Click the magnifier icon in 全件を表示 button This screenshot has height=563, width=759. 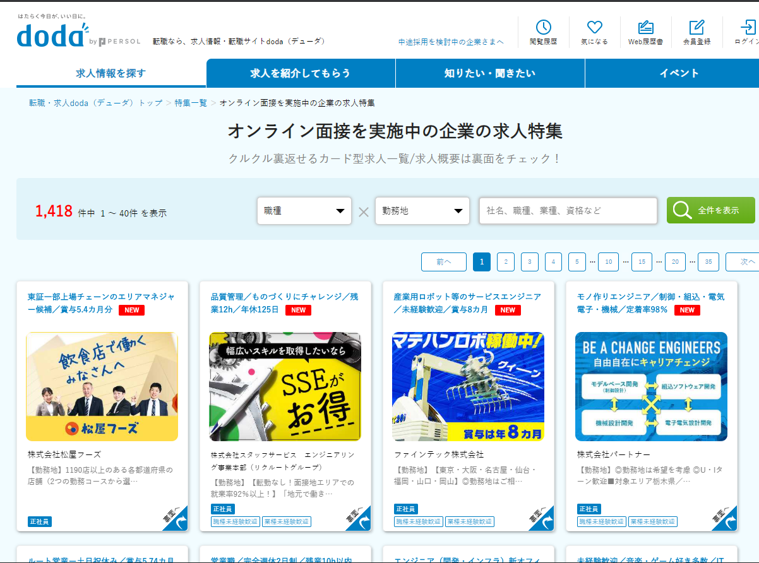[x=683, y=210]
